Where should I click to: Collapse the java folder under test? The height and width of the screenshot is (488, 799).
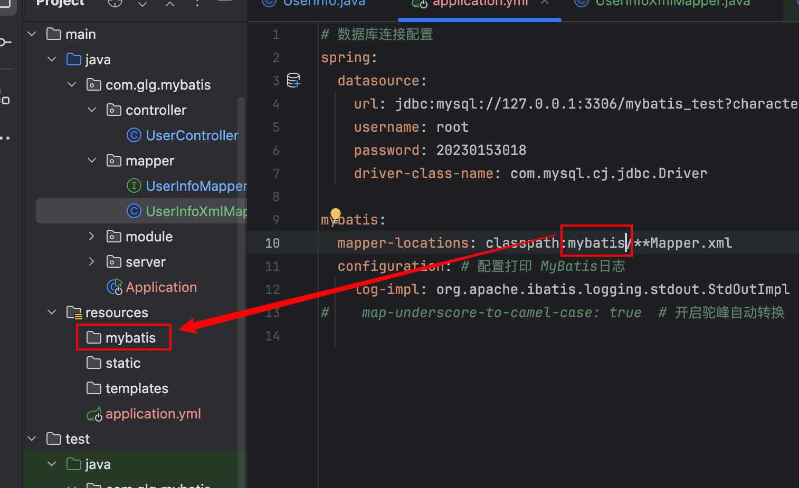52,464
